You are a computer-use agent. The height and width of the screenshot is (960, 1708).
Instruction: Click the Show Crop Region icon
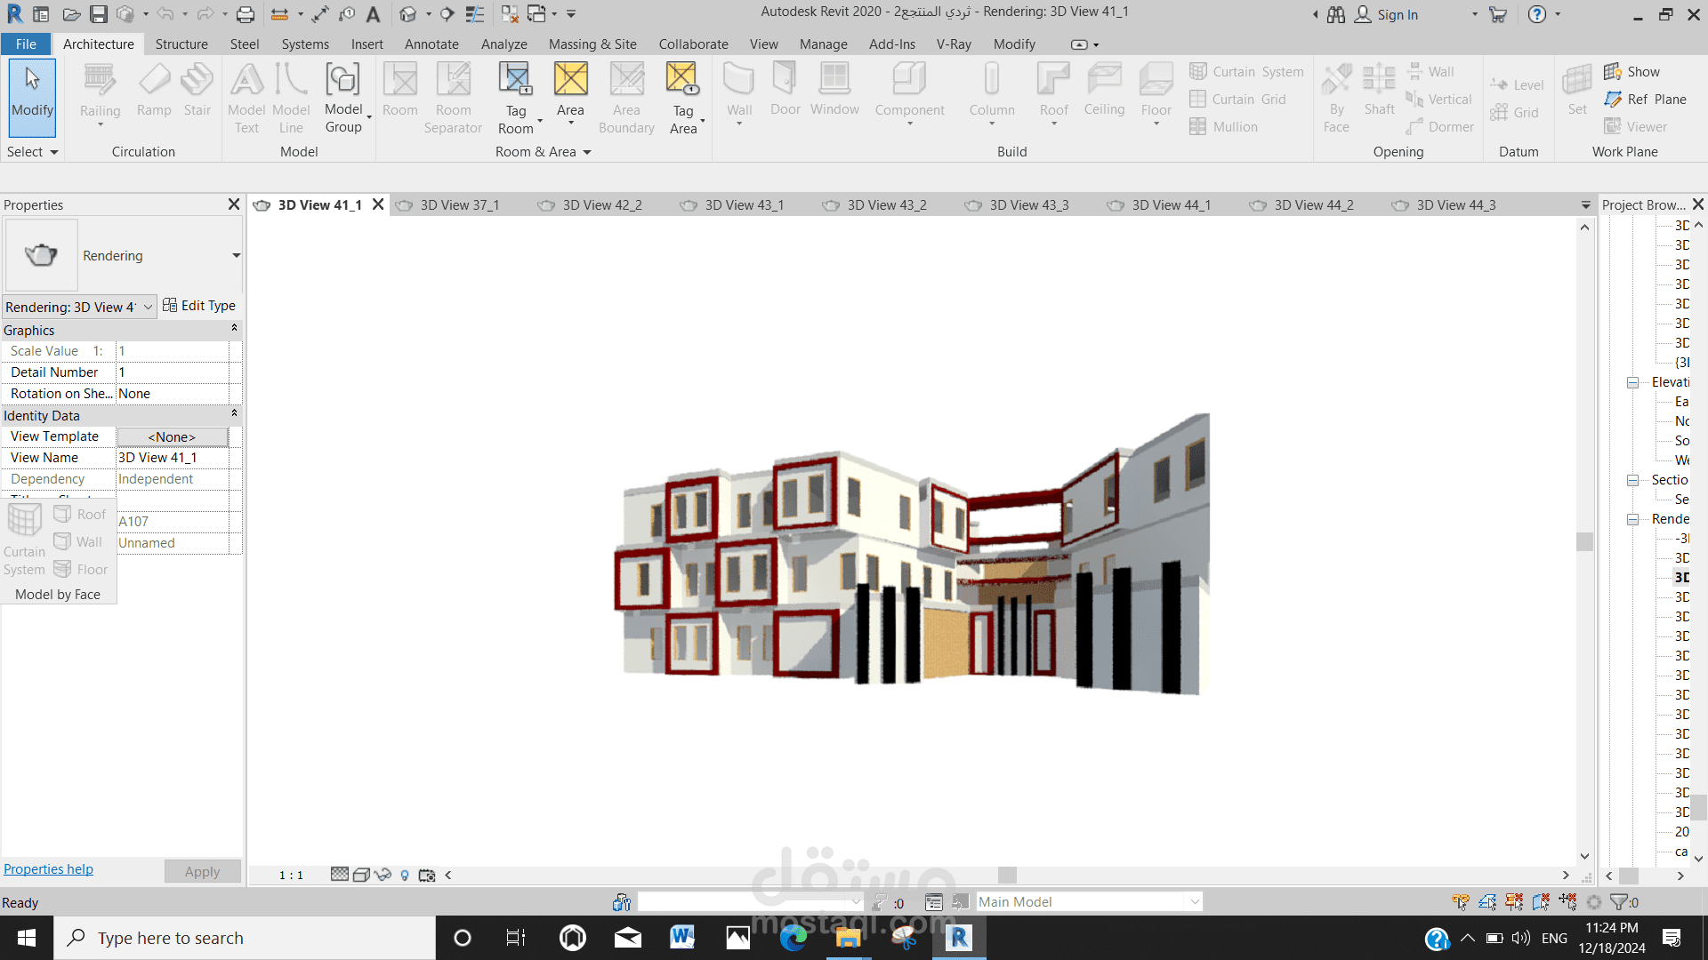427,876
